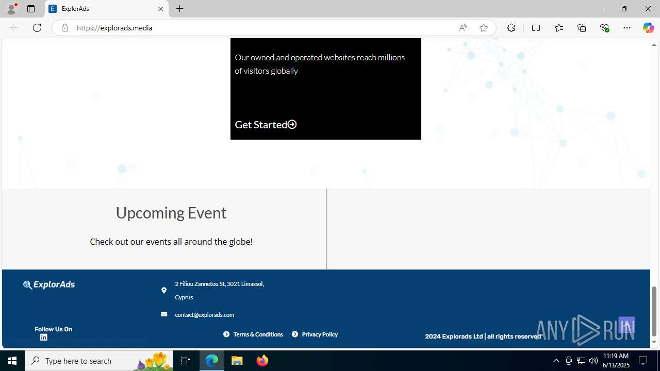The height and width of the screenshot is (371, 660).
Task: Open Settings and more menu
Action: 627,28
